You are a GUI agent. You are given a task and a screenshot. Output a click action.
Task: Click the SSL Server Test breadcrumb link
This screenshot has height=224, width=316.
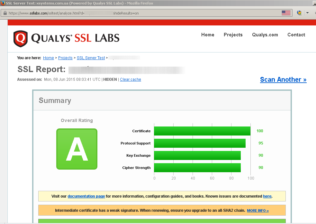click(x=91, y=58)
